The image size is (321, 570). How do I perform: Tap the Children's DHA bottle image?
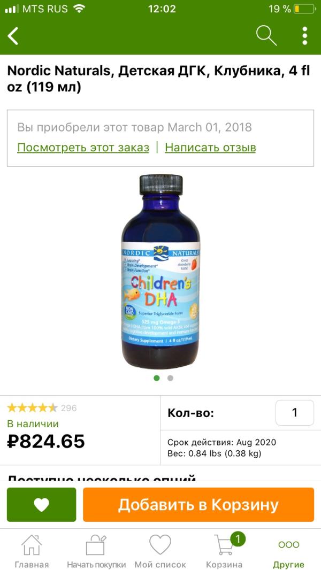160,272
